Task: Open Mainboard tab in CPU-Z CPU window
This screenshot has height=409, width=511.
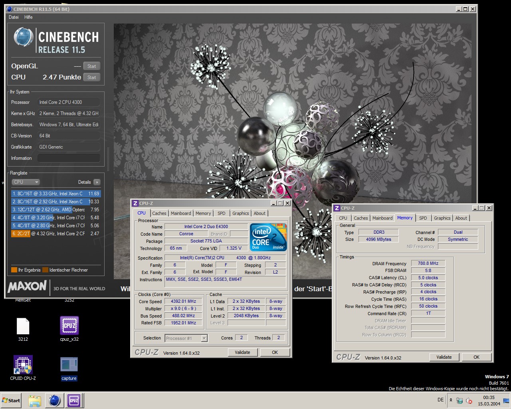Action: click(181, 213)
